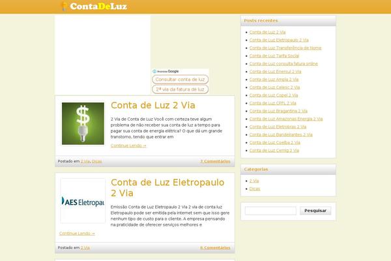
Task: Click the '2ª via da fatura de luz' ad button
Action: pos(180,89)
